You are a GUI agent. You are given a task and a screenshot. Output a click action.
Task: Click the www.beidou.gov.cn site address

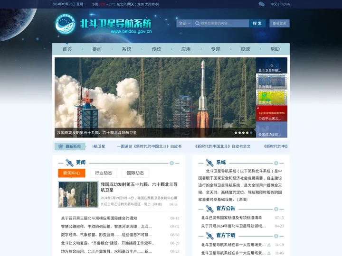[x=131, y=32]
